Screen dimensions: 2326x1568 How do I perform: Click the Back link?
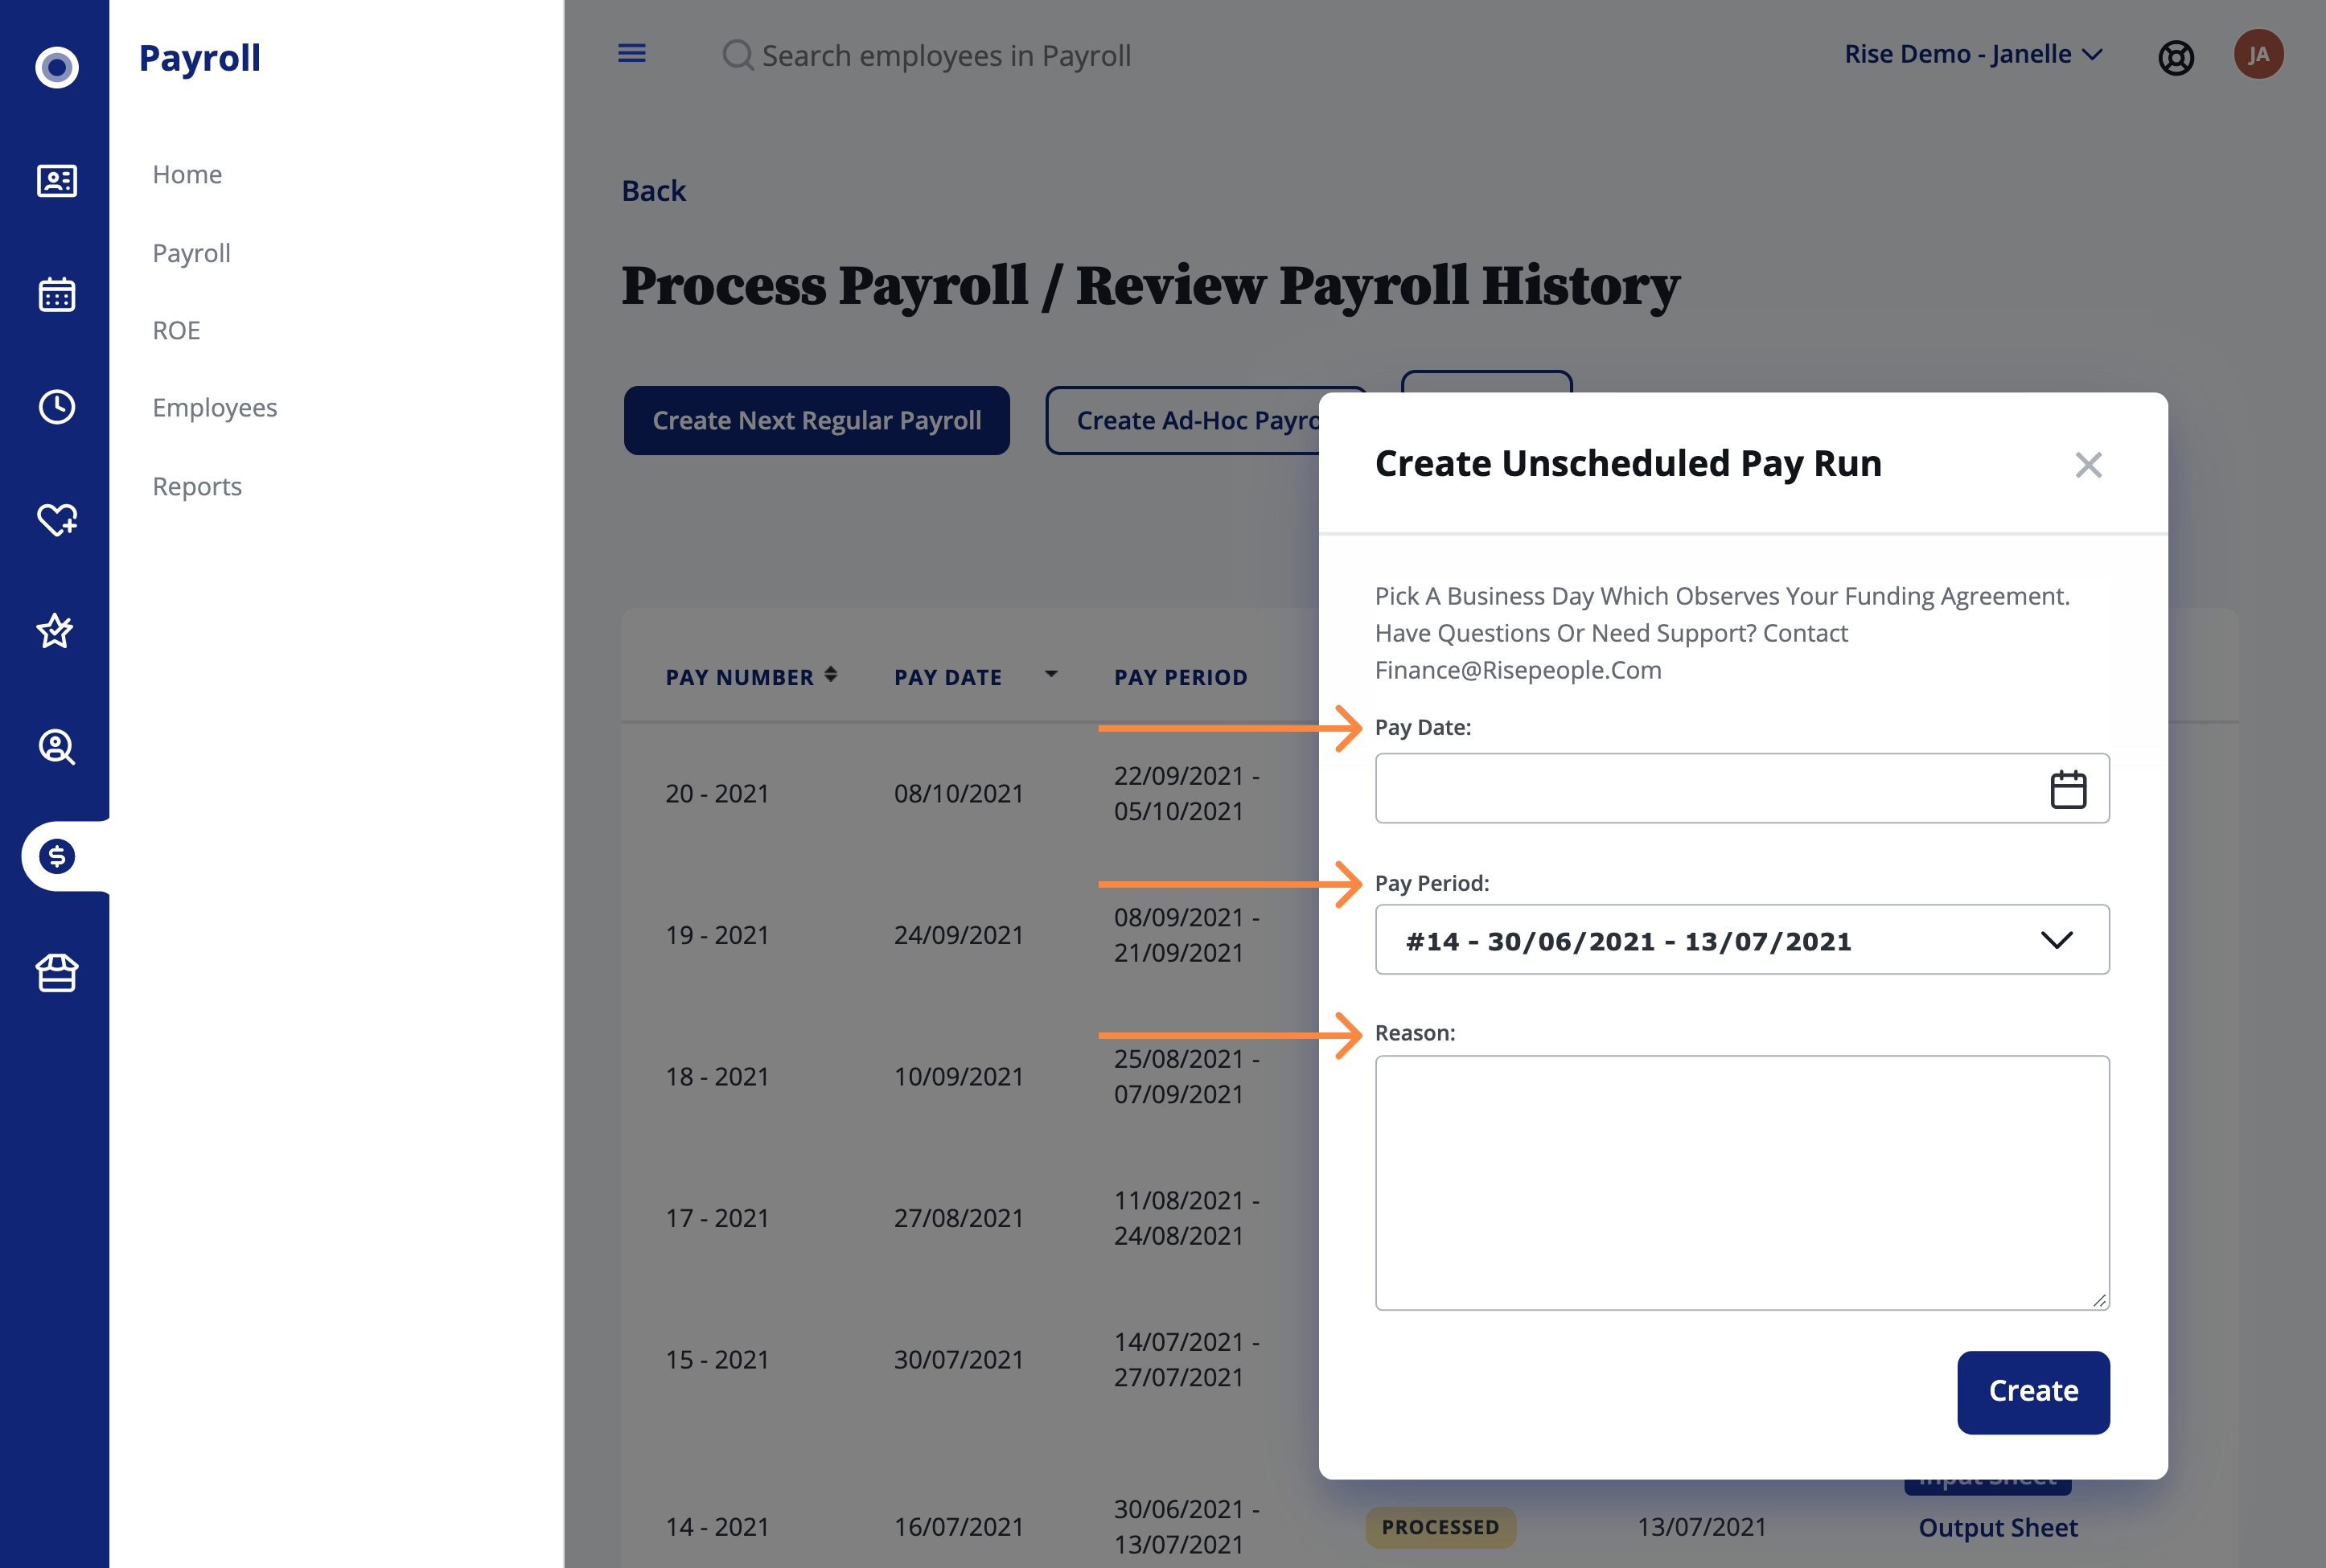pyautogui.click(x=654, y=190)
